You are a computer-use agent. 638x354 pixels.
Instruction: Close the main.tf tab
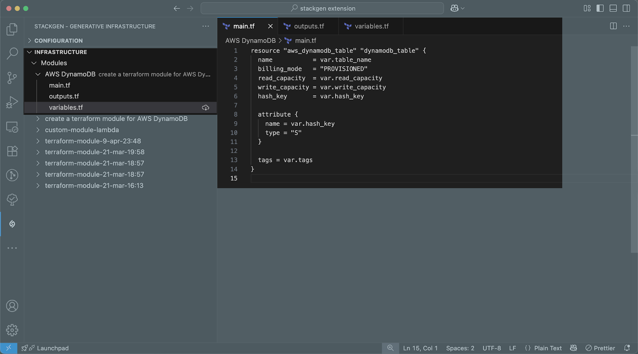tap(270, 26)
